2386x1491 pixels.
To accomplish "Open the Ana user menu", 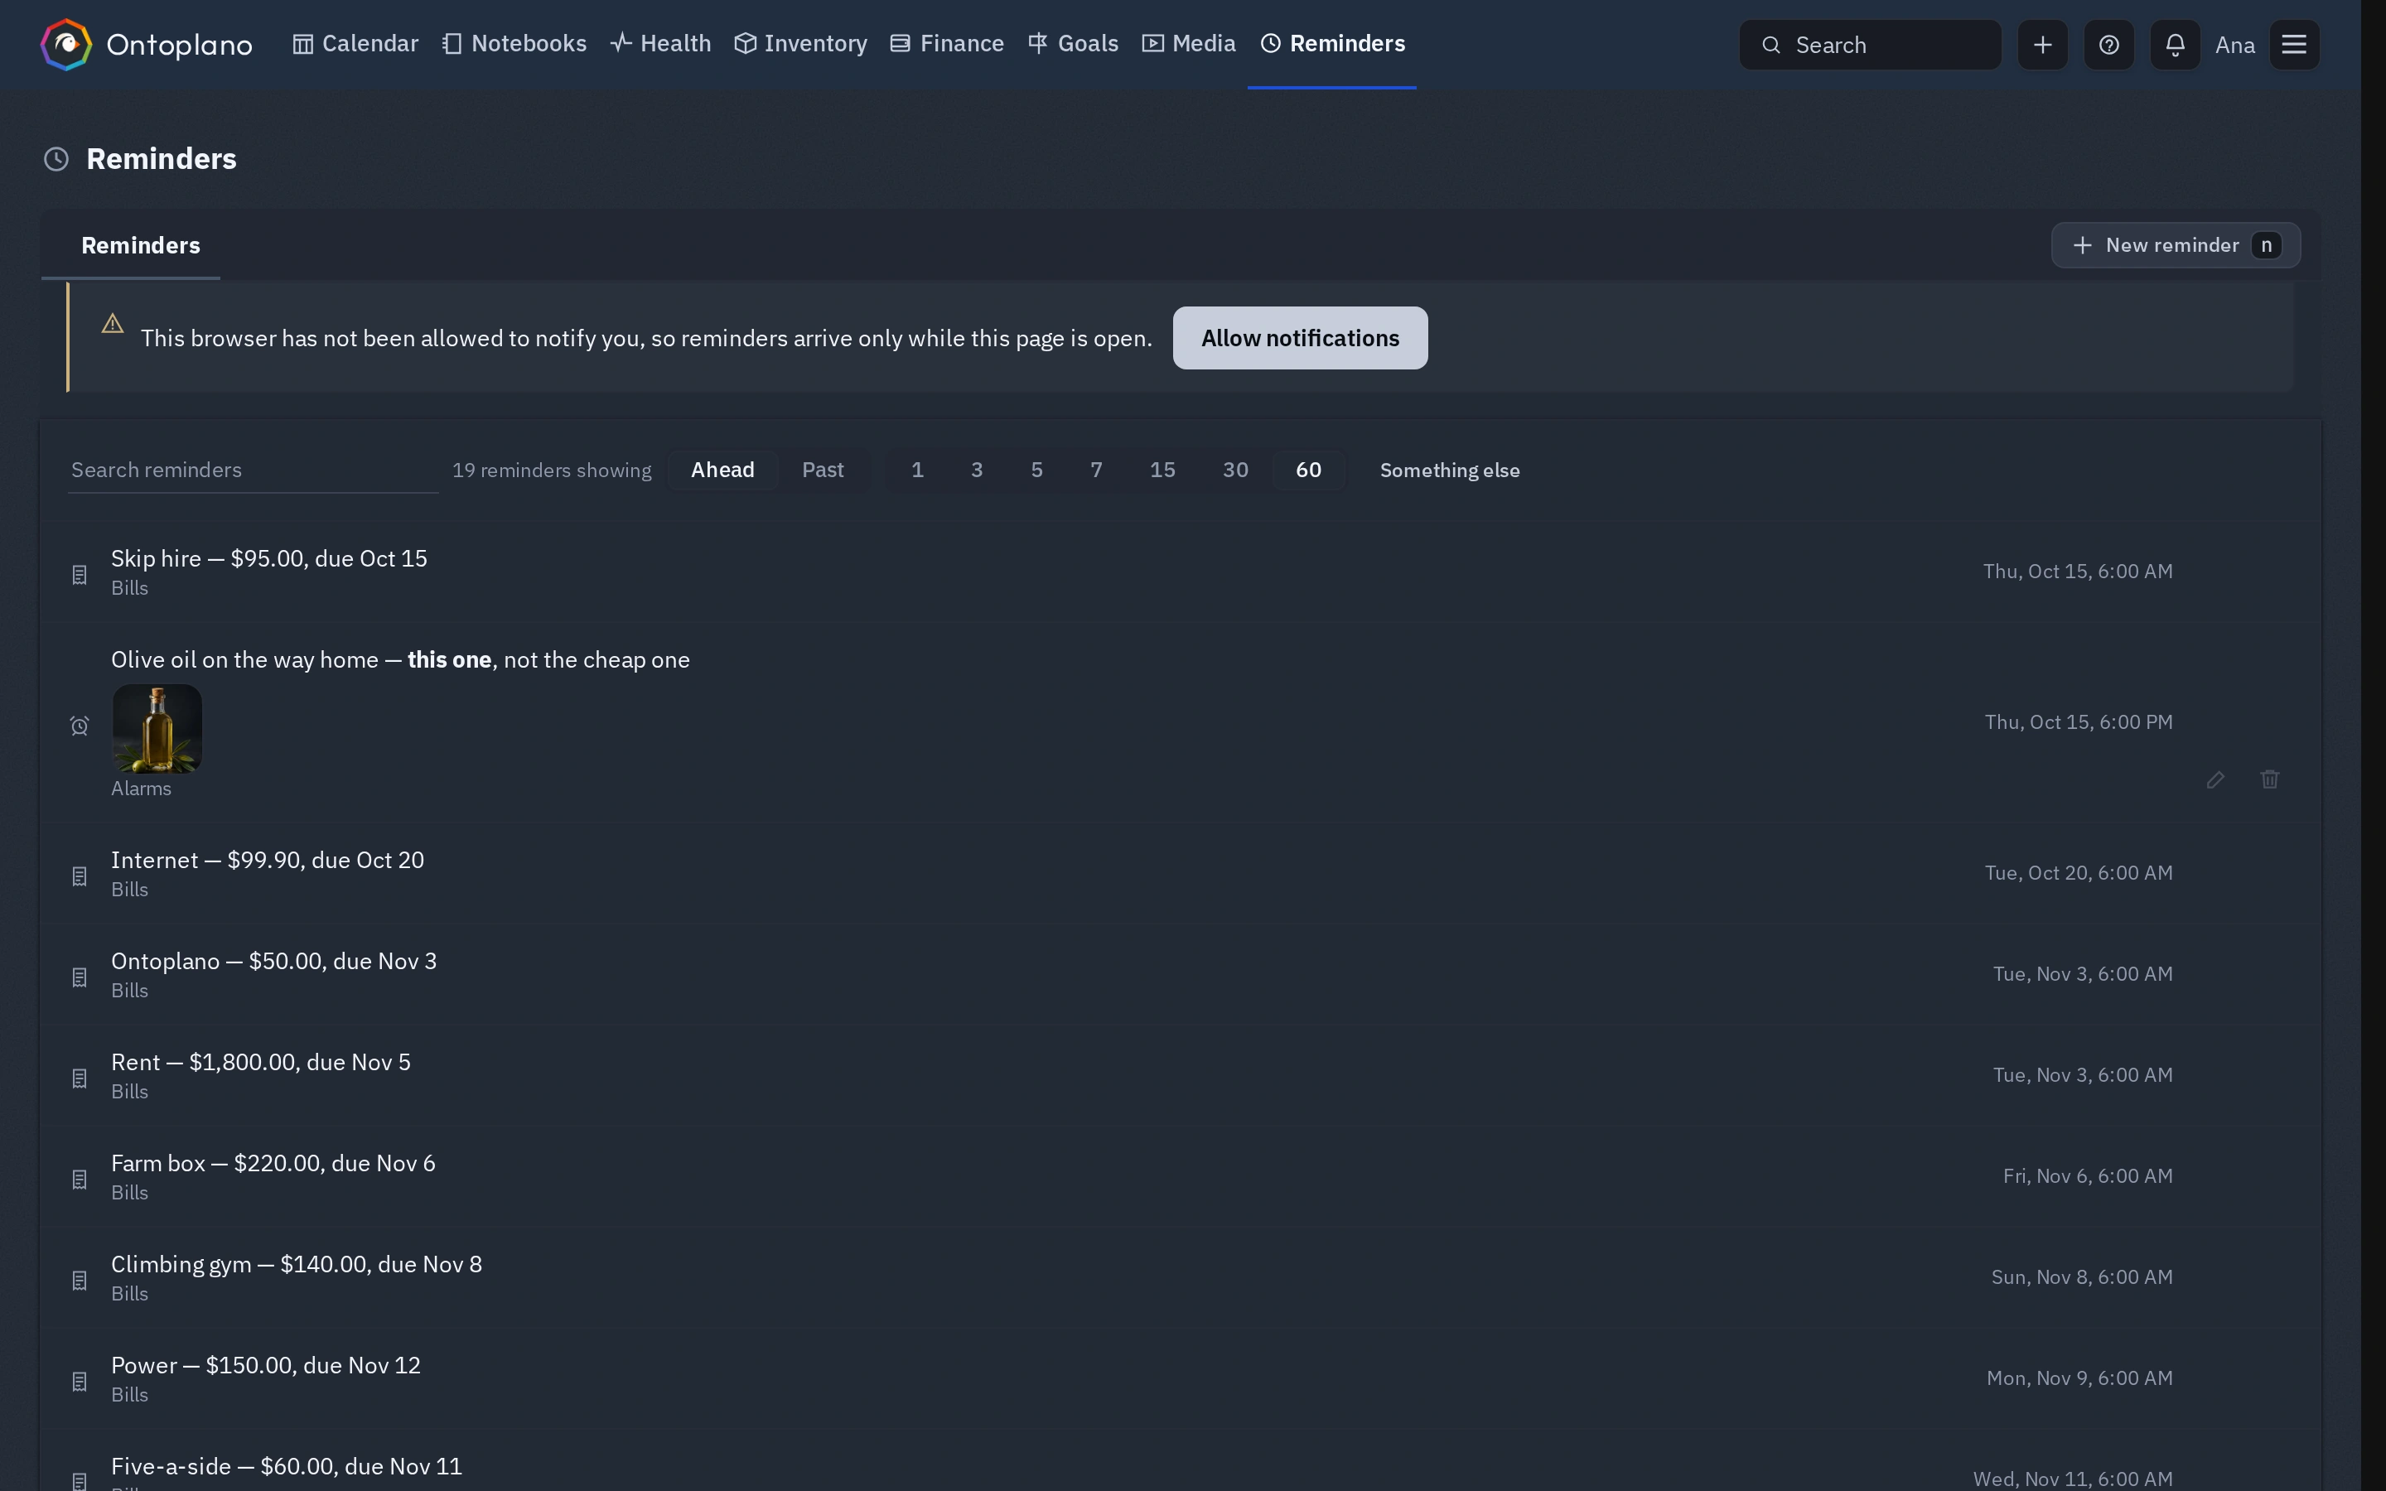I will pyautogui.click(x=2234, y=46).
